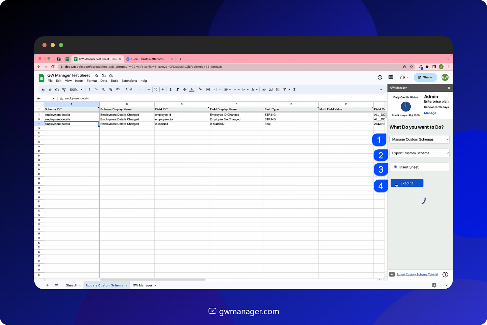Click the font size input field

pyautogui.click(x=156, y=90)
